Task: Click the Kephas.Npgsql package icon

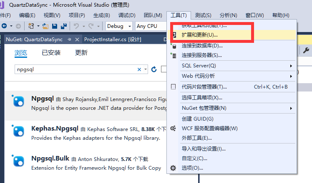Action: coord(18,131)
